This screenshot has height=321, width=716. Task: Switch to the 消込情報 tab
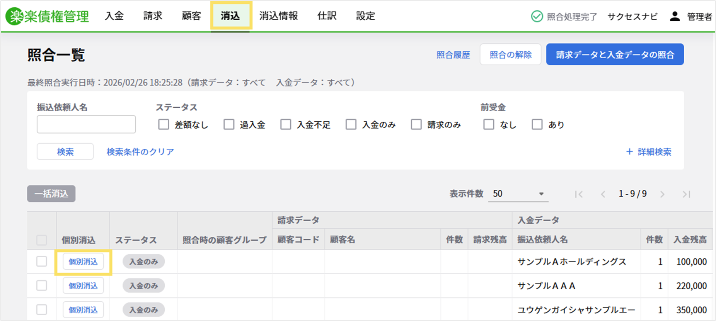coord(278,16)
